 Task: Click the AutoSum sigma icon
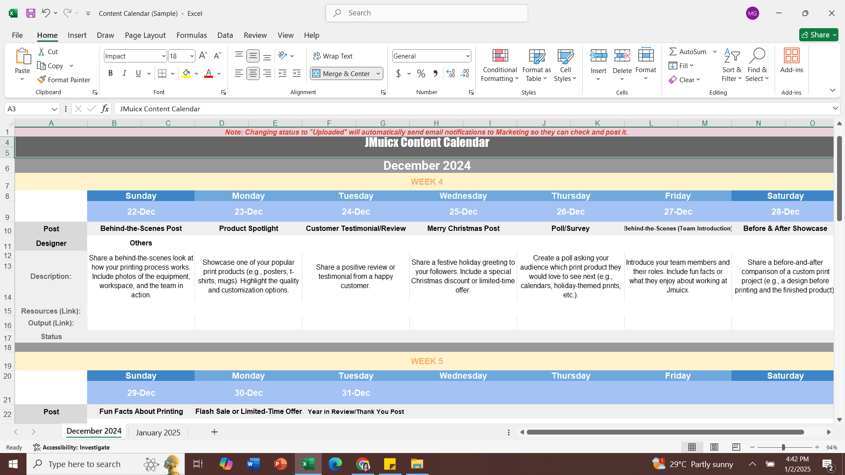[673, 51]
